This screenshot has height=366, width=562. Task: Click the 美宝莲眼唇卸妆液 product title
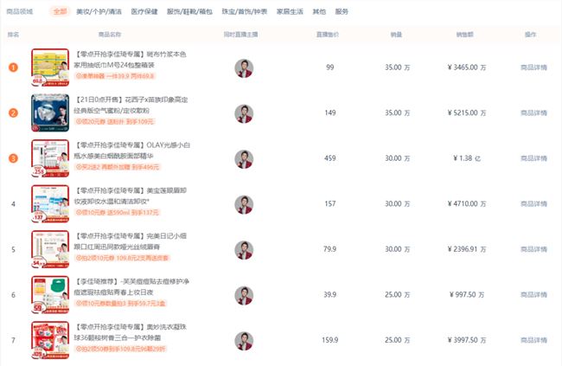(x=130, y=196)
